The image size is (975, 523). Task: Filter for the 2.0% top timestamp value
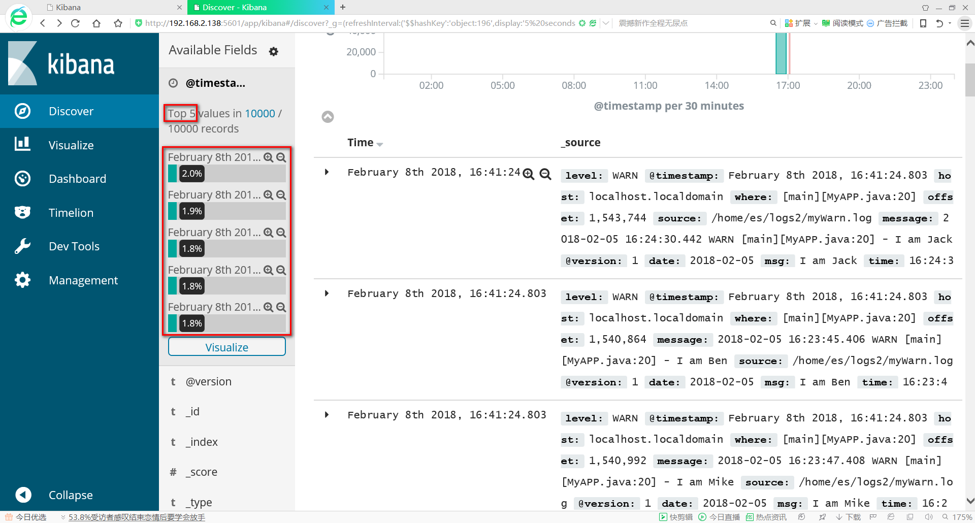[268, 157]
